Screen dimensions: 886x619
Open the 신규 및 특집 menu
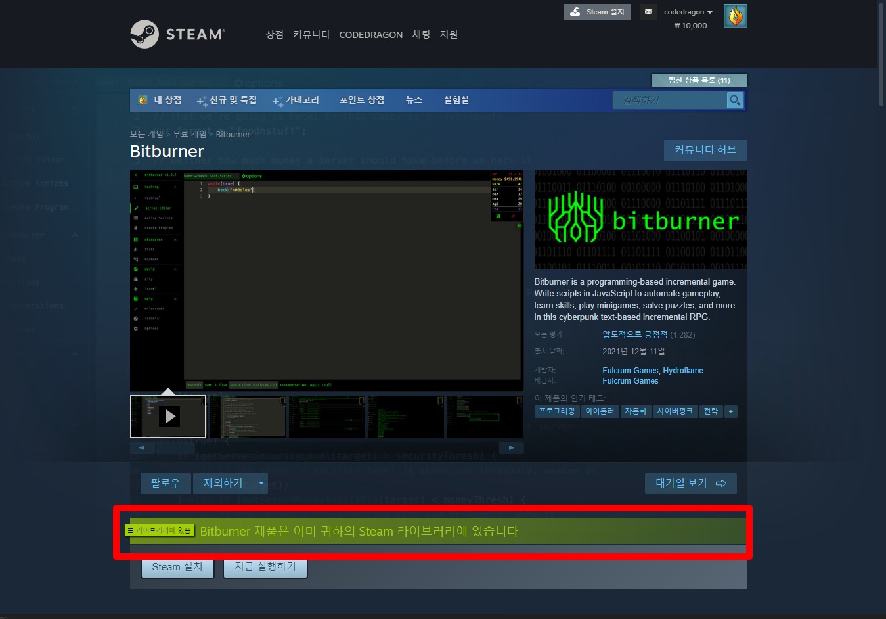pyautogui.click(x=227, y=100)
